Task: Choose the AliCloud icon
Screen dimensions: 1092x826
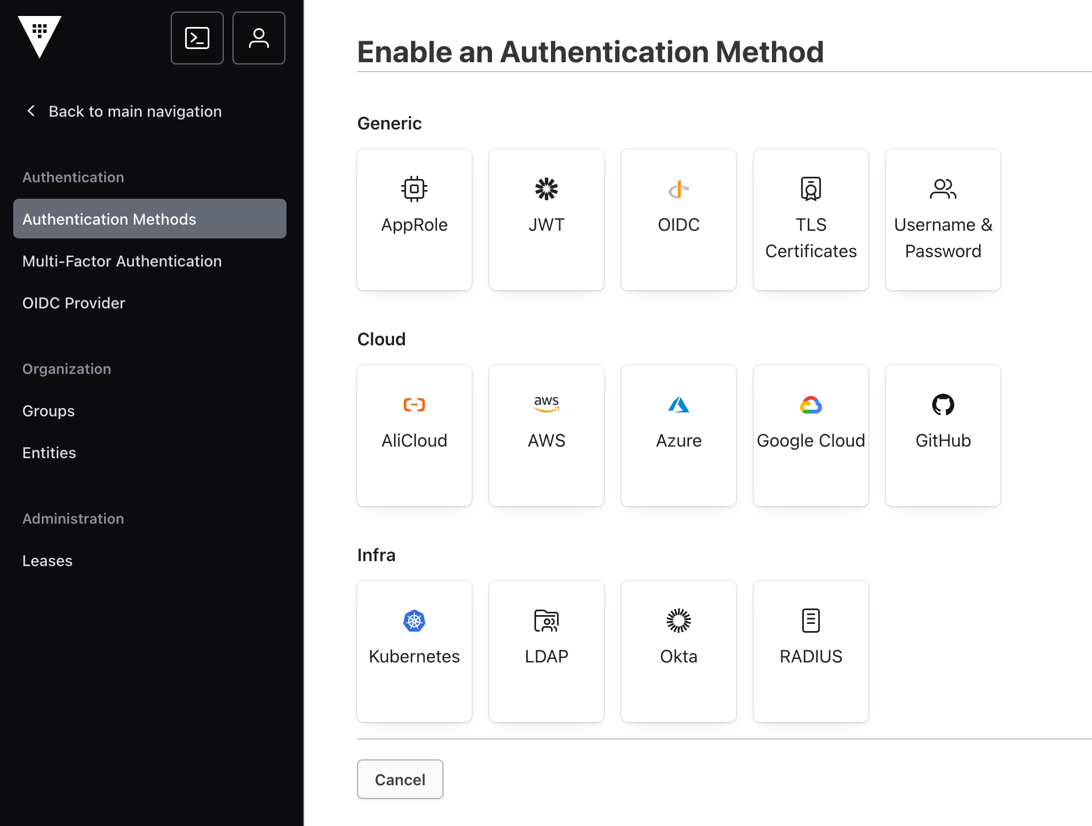Action: point(414,405)
